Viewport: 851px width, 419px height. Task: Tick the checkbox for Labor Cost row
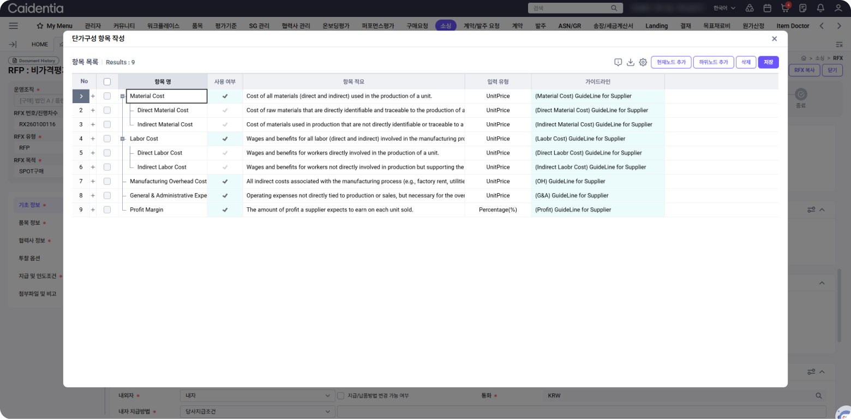(x=107, y=139)
